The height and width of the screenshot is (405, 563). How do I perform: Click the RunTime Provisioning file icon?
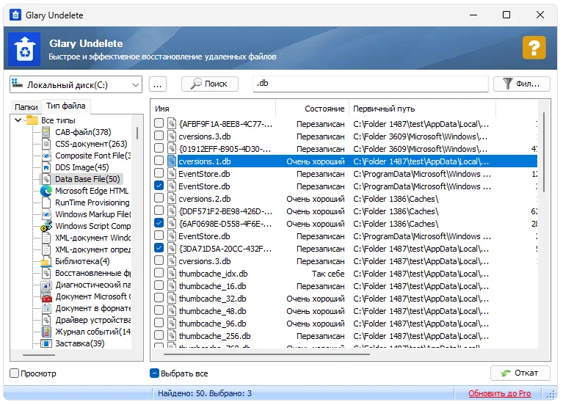click(x=46, y=202)
